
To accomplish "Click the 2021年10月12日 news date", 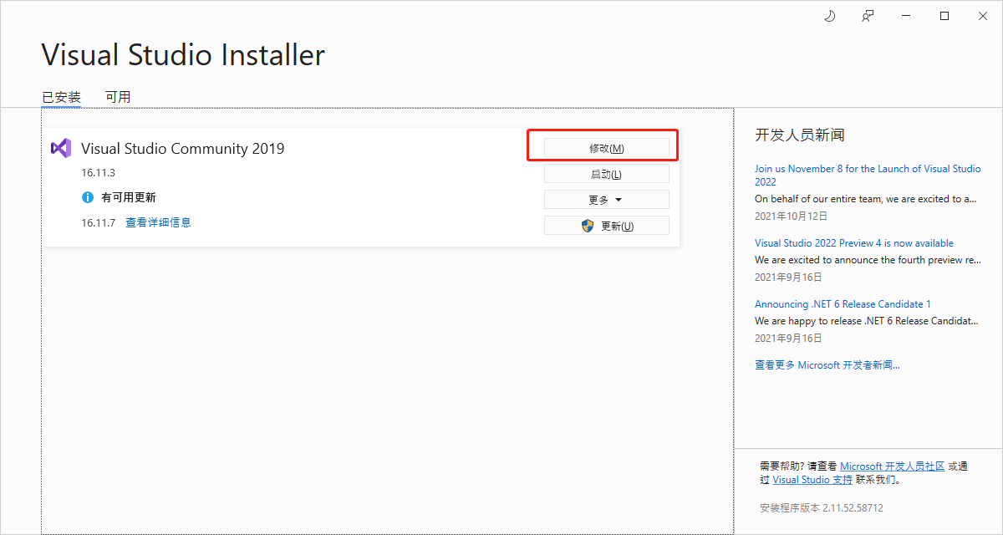I will [791, 216].
